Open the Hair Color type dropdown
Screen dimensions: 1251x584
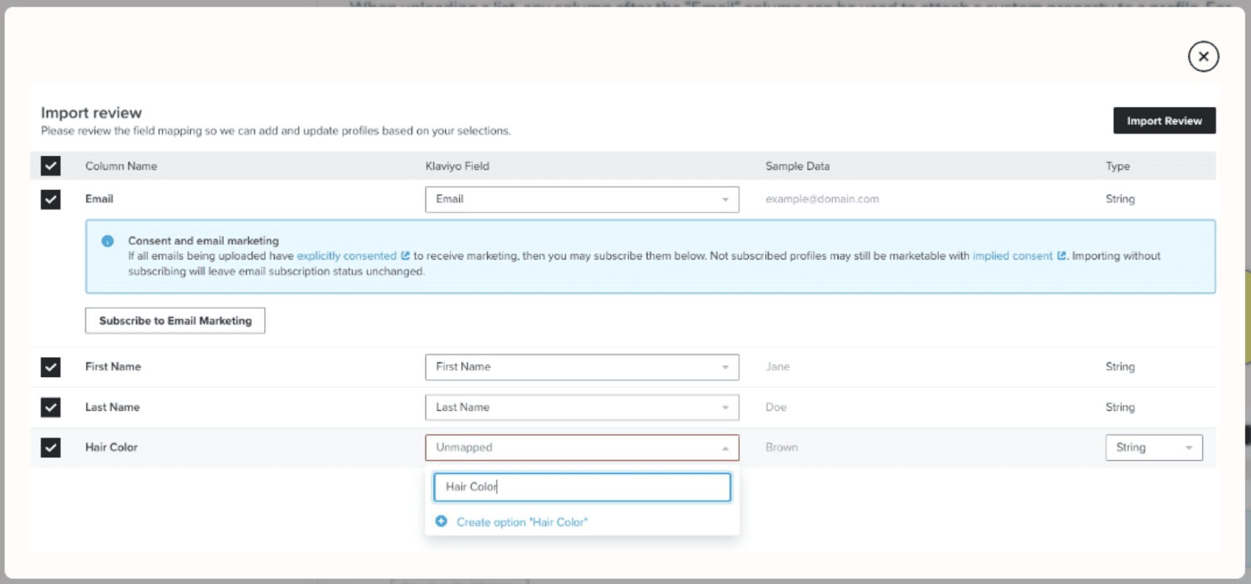tap(1153, 448)
